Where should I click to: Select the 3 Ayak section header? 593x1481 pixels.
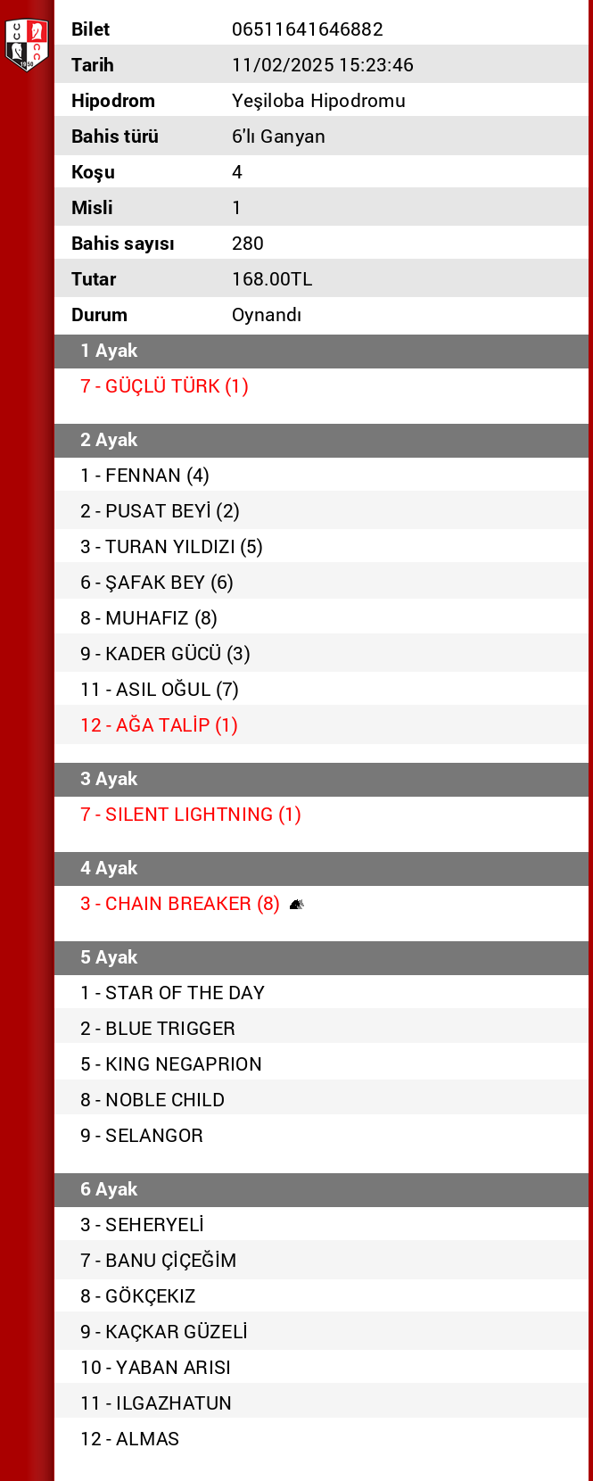click(321, 779)
